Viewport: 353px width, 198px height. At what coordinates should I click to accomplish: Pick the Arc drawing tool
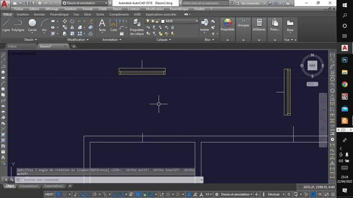[44, 25]
